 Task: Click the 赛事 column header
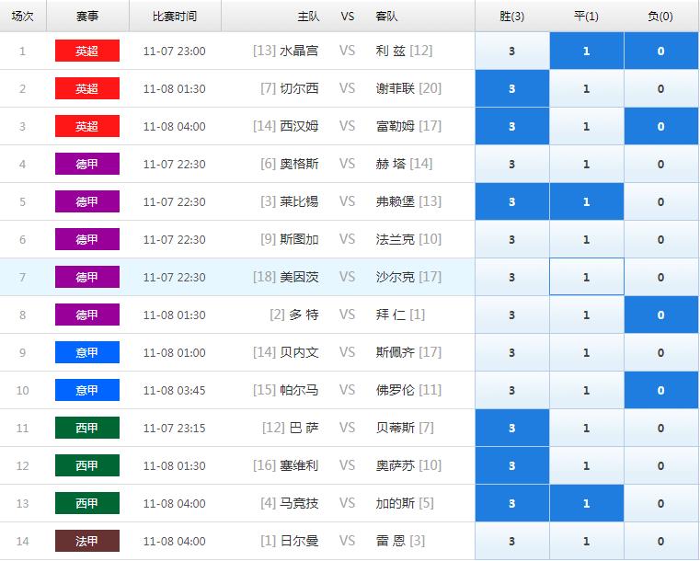tap(87, 17)
